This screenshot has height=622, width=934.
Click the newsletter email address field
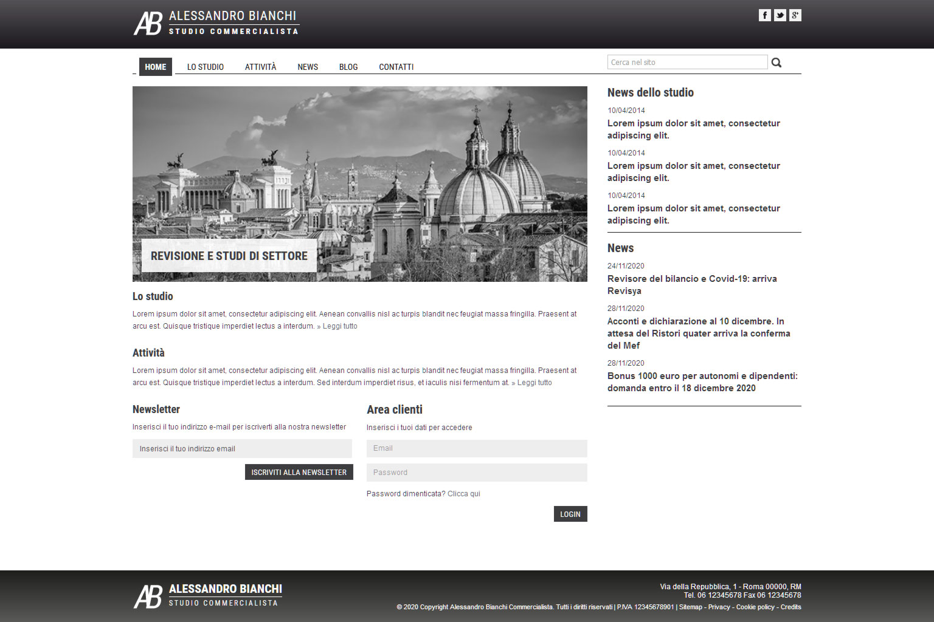click(242, 449)
